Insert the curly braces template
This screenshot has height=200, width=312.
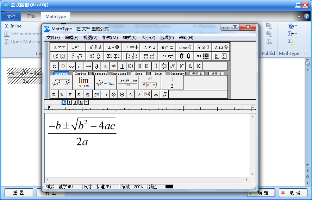click(x=147, y=66)
